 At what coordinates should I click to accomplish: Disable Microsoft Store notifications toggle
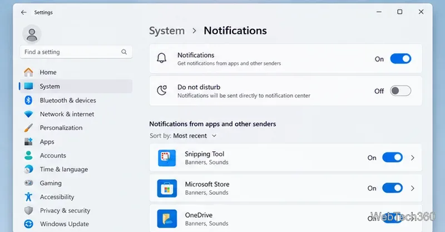point(393,188)
